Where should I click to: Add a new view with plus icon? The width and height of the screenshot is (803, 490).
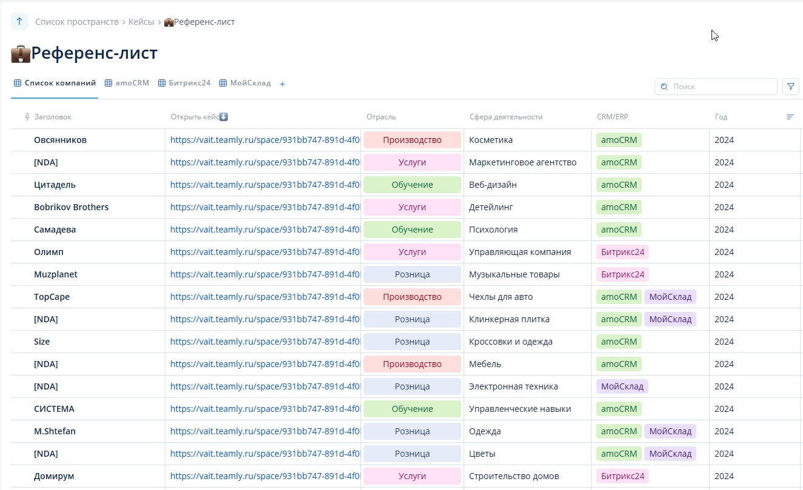click(x=282, y=84)
